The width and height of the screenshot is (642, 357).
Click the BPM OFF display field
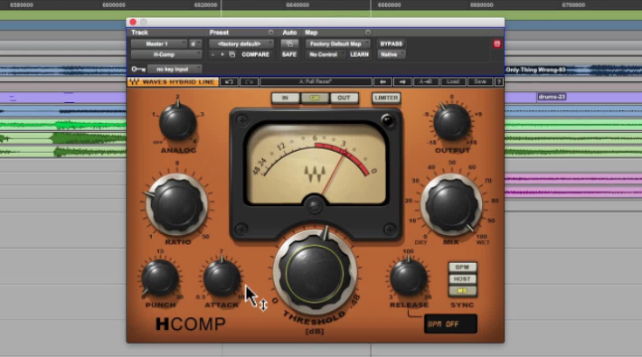point(450,324)
